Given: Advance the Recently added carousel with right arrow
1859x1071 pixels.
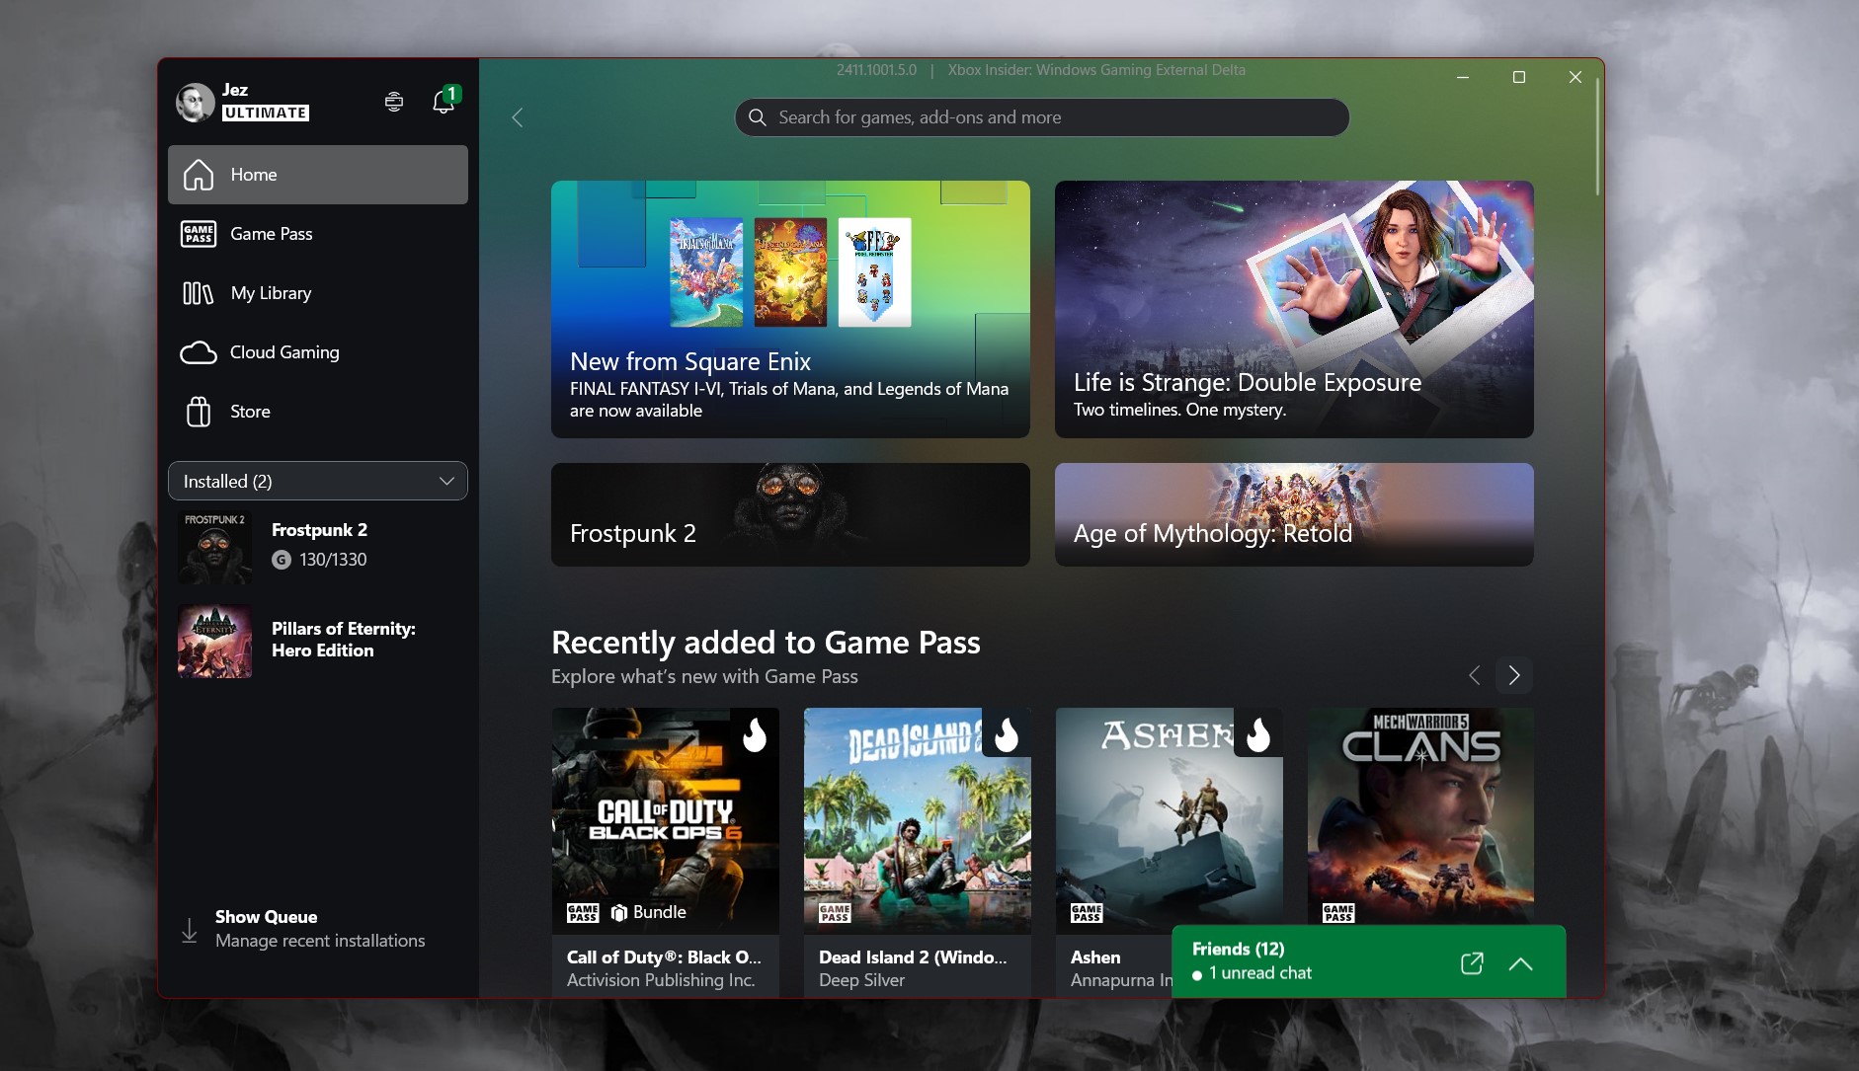Looking at the screenshot, I should click(1513, 675).
